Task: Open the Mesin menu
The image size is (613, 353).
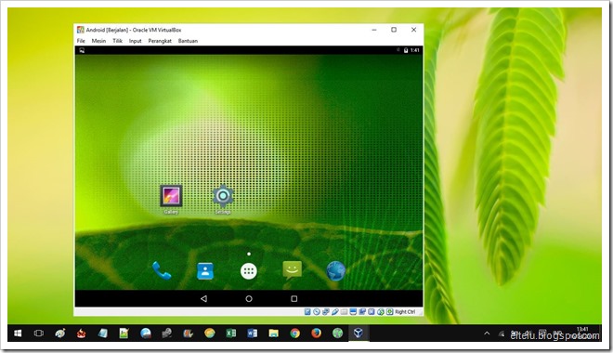Action: tap(98, 41)
